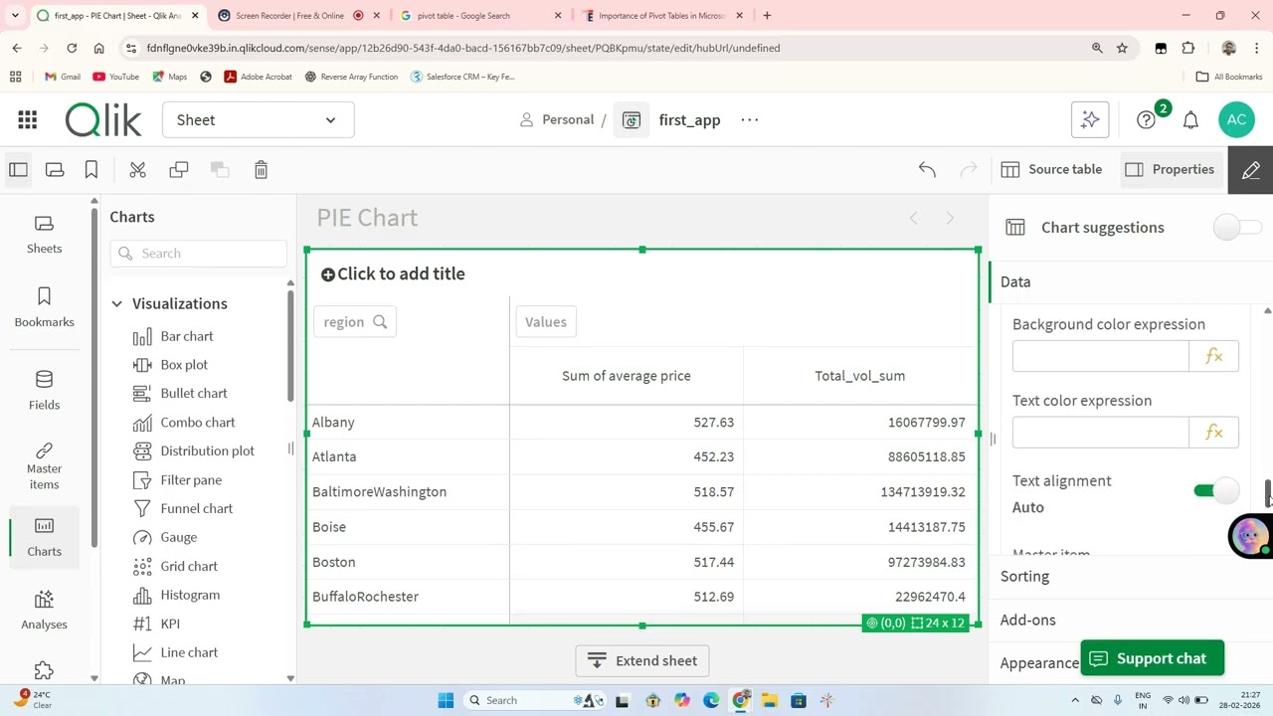Open the Windows Start menu
Image resolution: width=1273 pixels, height=716 pixels.
click(446, 701)
